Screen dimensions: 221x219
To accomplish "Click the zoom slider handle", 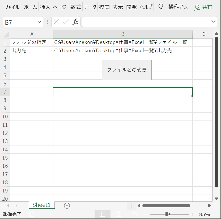I will click(x=167, y=214).
